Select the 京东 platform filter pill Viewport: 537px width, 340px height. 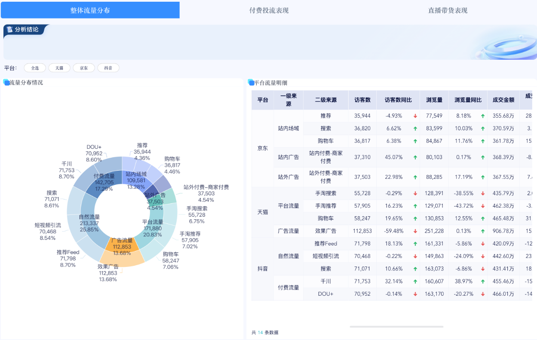point(84,67)
